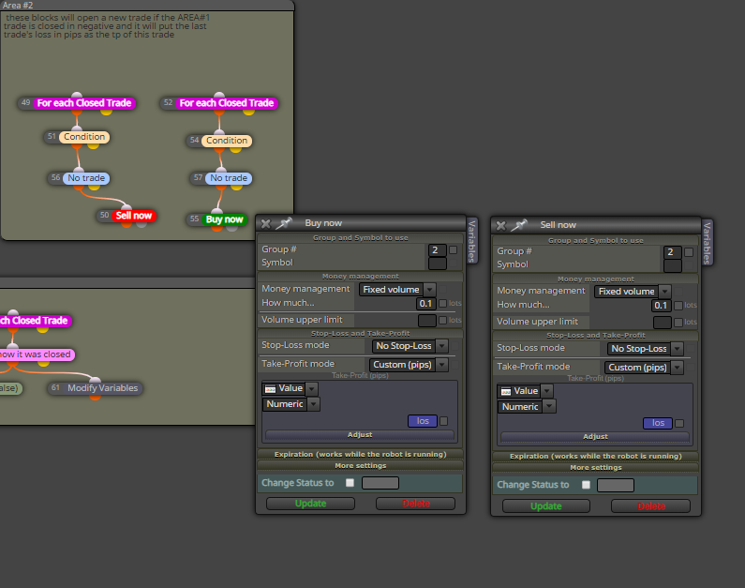Select the green Buy now block 55
This screenshot has width=745, height=588.
tap(217, 219)
